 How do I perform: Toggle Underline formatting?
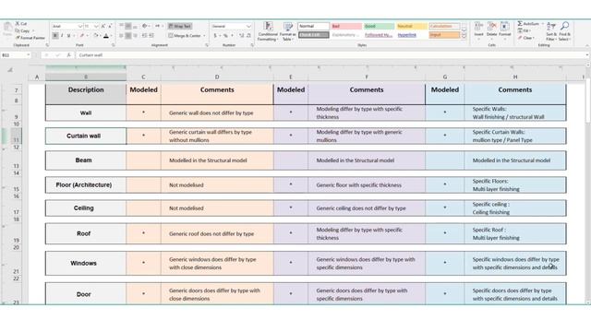click(x=68, y=36)
